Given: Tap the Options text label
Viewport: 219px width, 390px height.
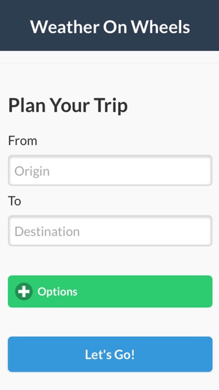Looking at the screenshot, I should 58,292.
